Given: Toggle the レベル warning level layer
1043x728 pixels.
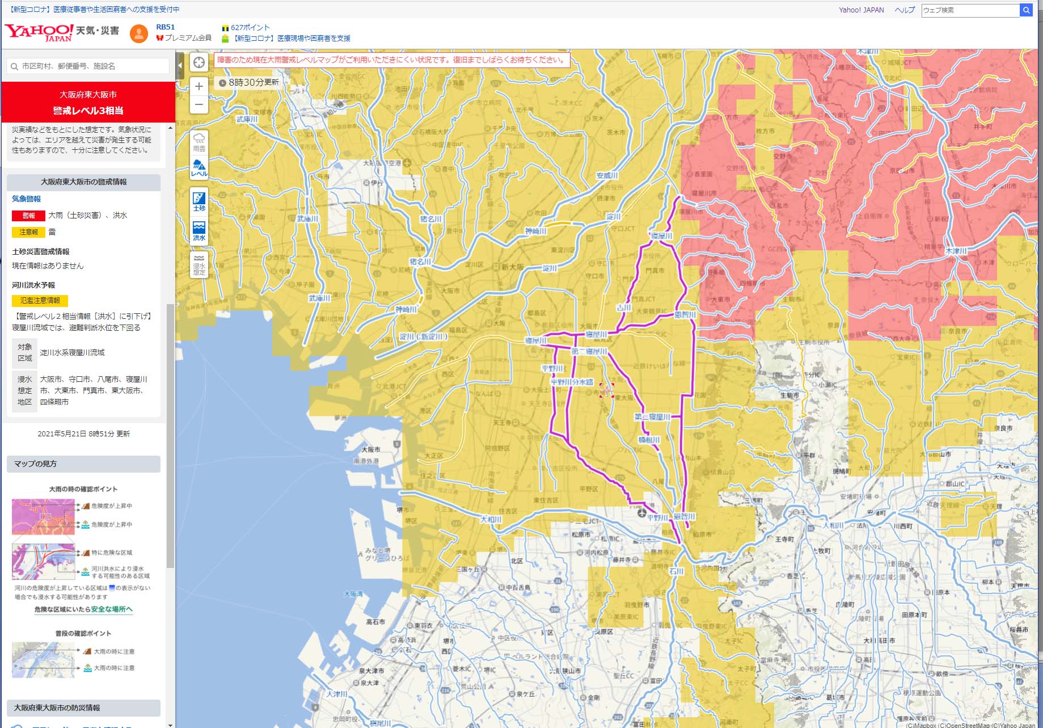Looking at the screenshot, I should (199, 168).
